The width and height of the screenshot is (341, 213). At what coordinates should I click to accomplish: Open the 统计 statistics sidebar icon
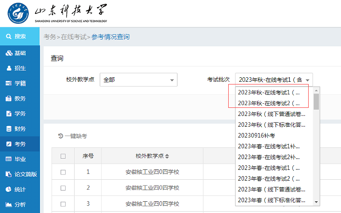pyautogui.click(x=9, y=189)
